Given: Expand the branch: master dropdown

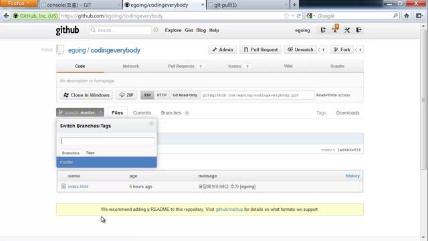Looking at the screenshot, I should coord(80,112).
